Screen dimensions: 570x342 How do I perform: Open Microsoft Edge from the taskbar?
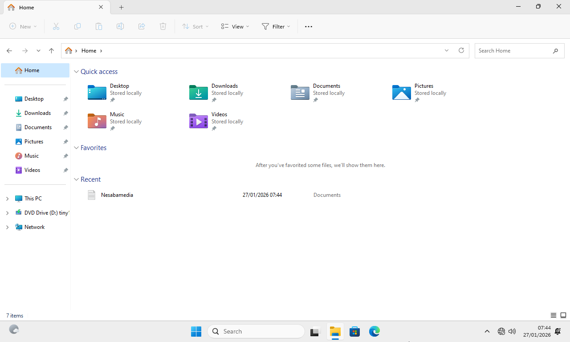pos(375,331)
